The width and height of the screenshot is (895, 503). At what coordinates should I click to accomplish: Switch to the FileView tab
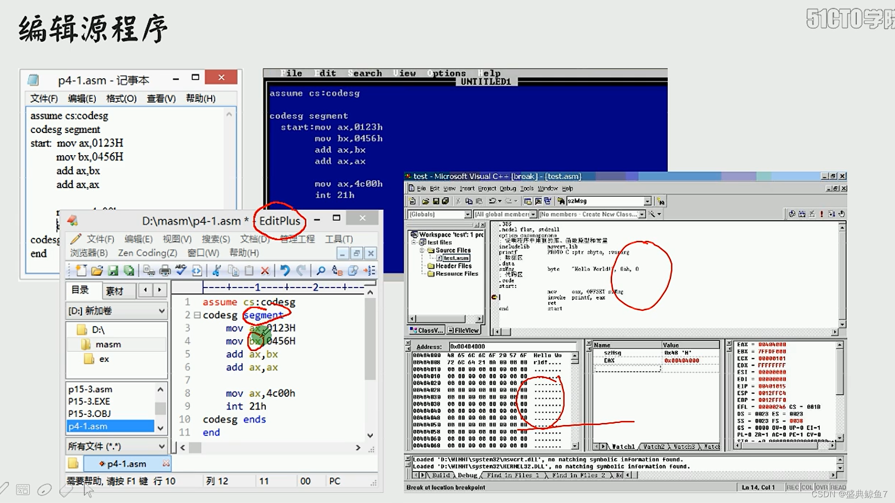tap(463, 331)
